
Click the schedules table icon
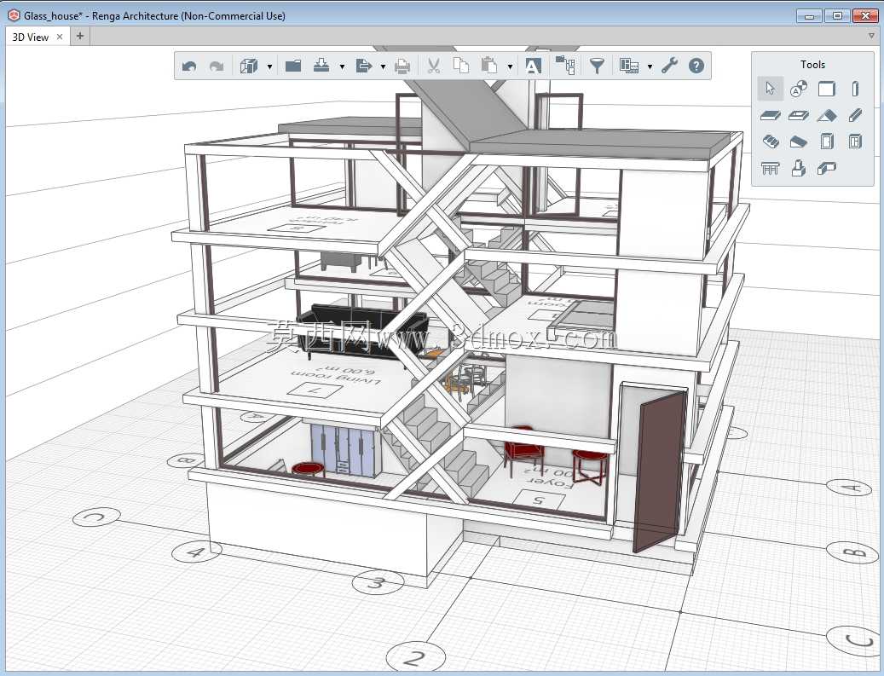click(x=628, y=66)
